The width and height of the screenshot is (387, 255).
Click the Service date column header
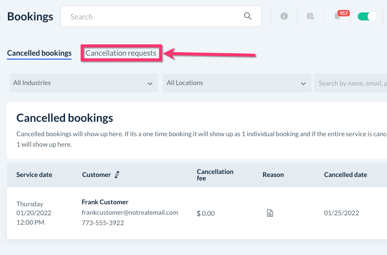pyautogui.click(x=34, y=175)
